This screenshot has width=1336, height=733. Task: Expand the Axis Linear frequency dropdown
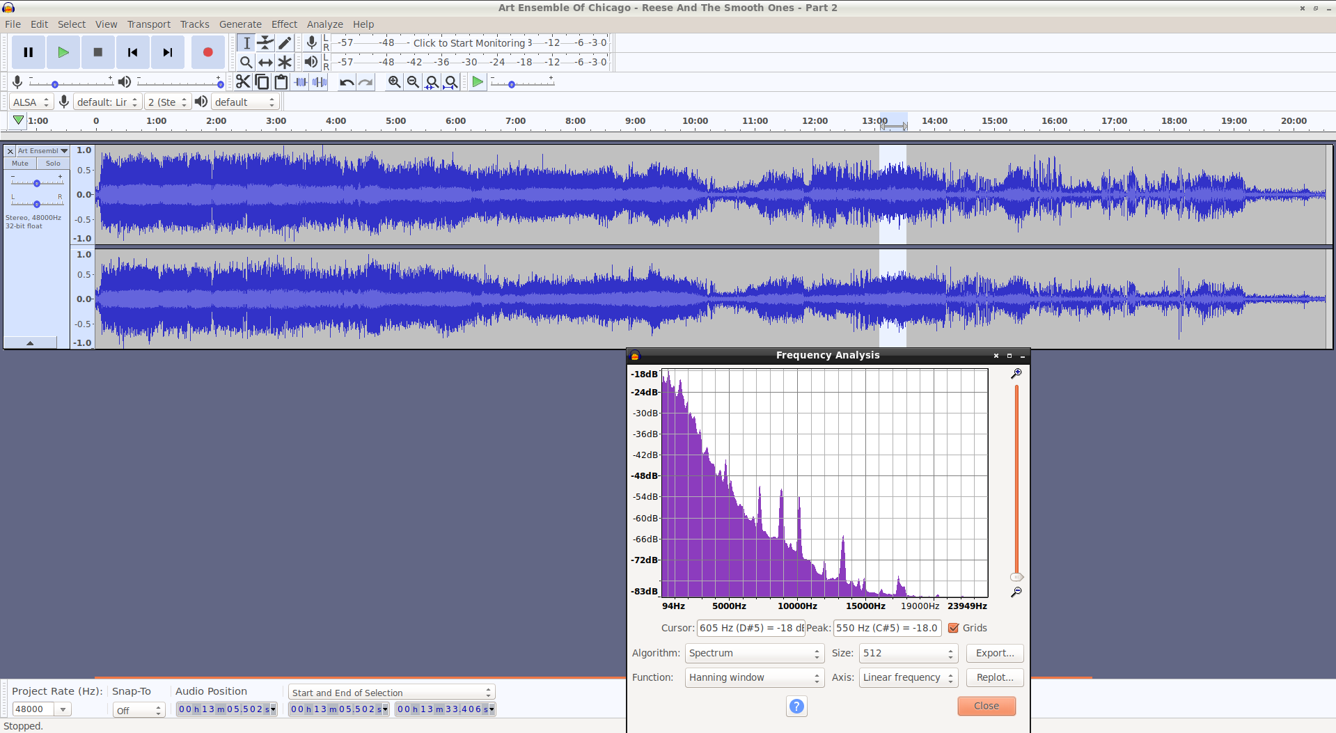point(909,677)
